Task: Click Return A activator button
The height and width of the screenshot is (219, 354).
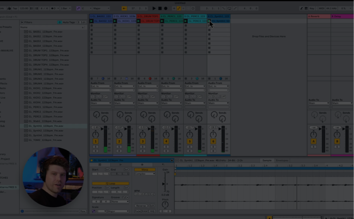Action: tap(313, 141)
